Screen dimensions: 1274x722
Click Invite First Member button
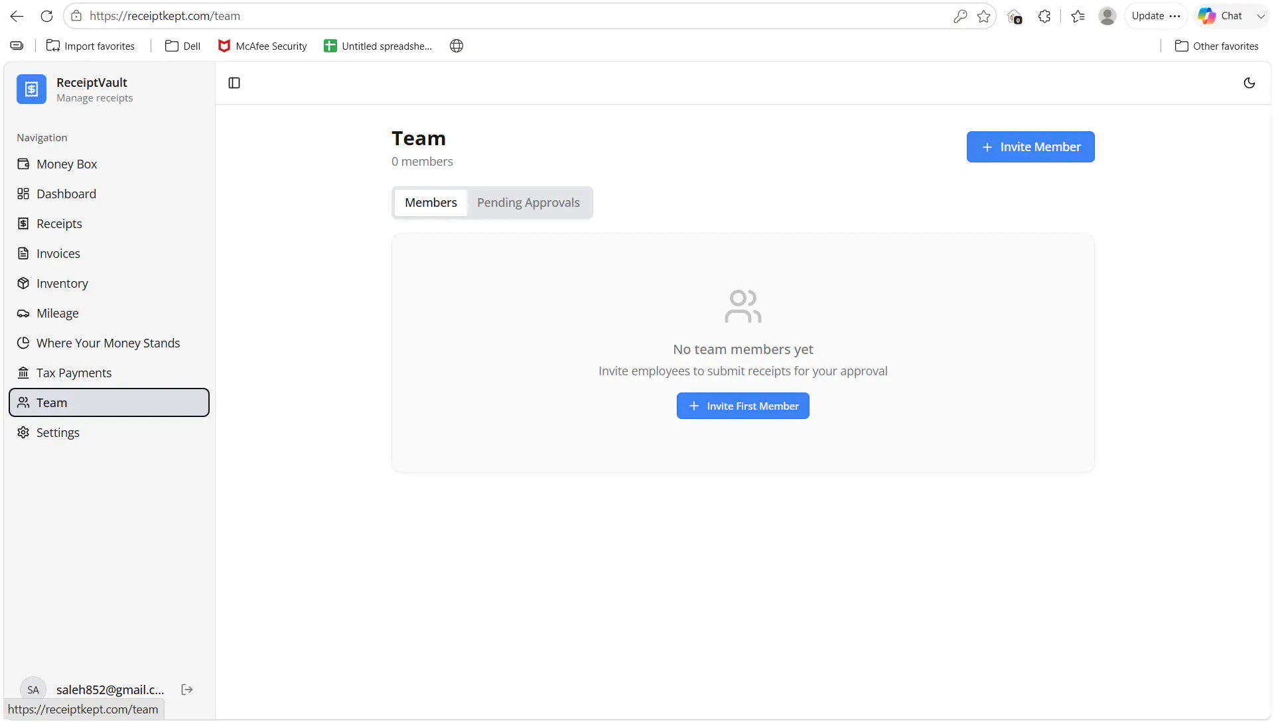[743, 406]
